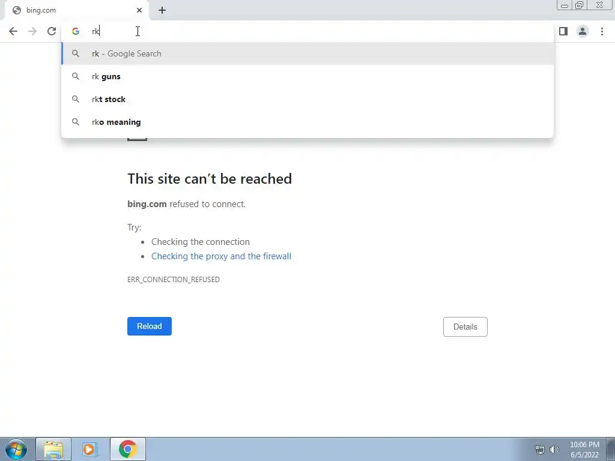The image size is (615, 461).
Task: Click the globe favicon on the bing.com tab
Action: [16, 10]
